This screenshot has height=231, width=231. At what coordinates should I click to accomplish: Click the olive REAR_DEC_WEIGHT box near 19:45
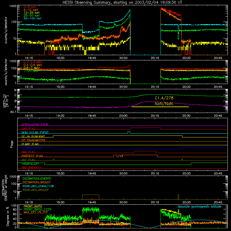(91, 197)
